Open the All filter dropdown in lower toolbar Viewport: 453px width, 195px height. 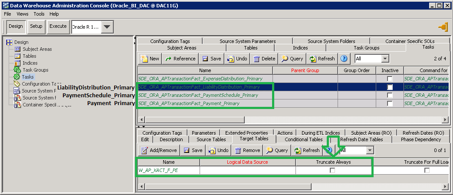tap(370, 150)
